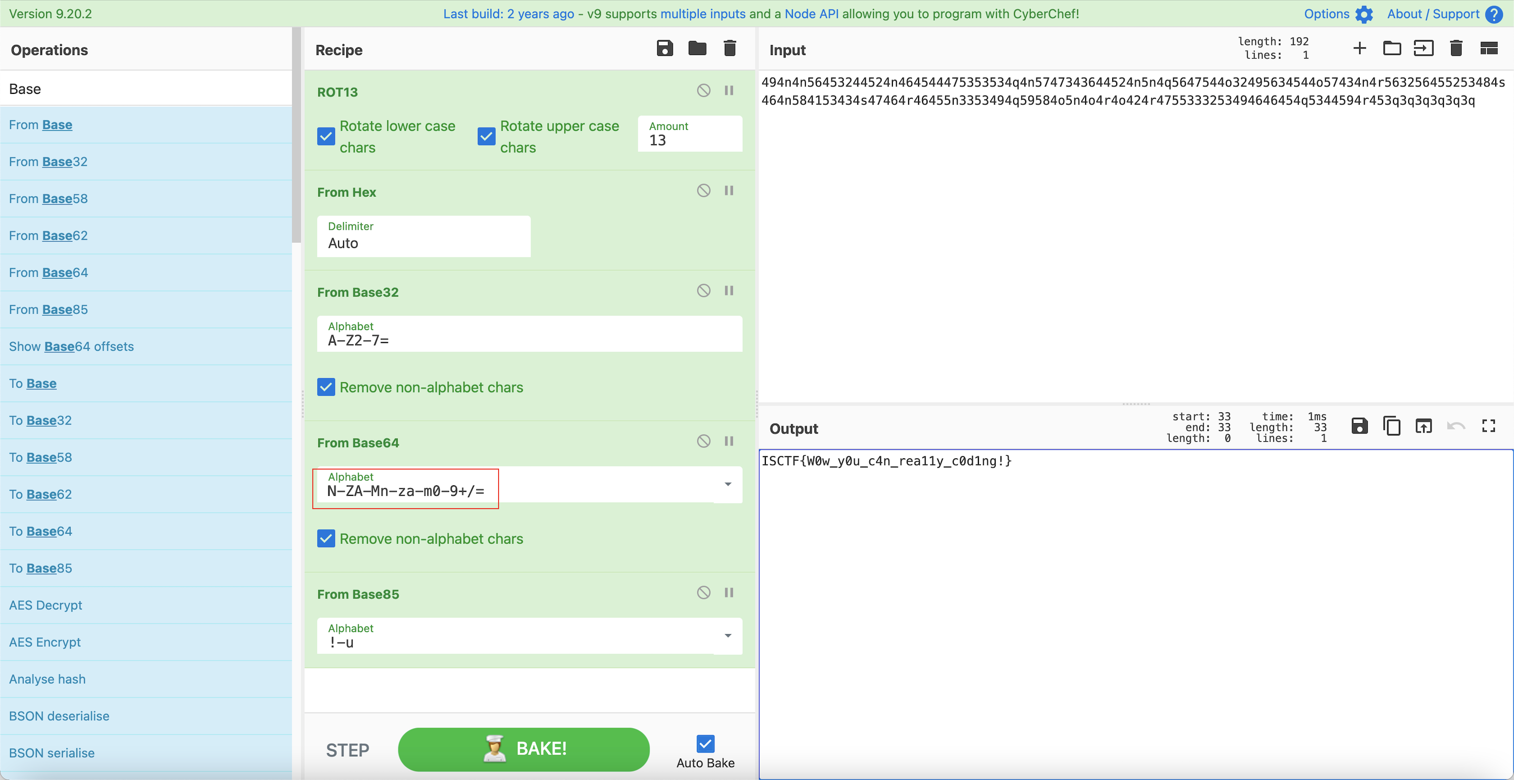Open file as input
The height and width of the screenshot is (780, 1514).
1424,48
